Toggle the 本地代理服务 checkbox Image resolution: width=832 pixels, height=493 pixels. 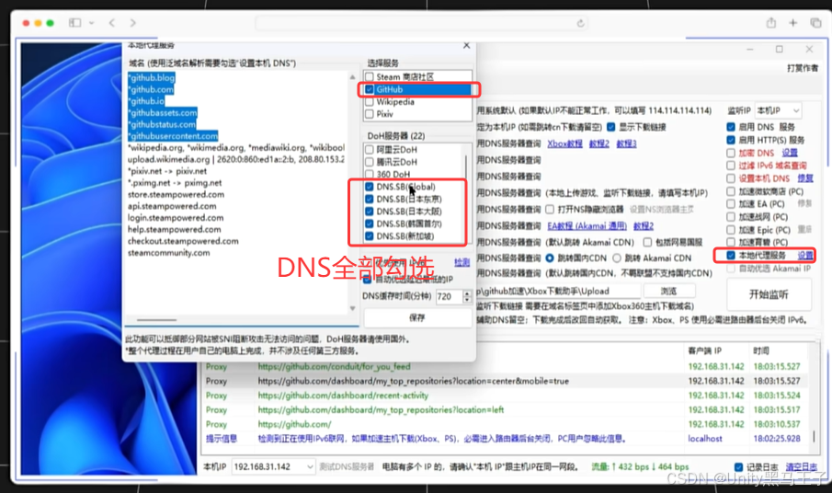click(731, 256)
